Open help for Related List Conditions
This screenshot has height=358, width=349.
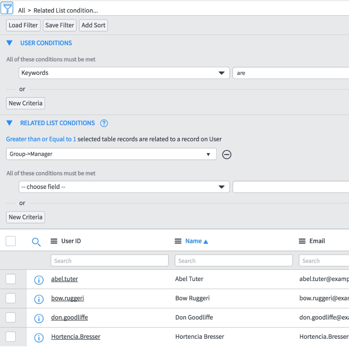click(104, 123)
